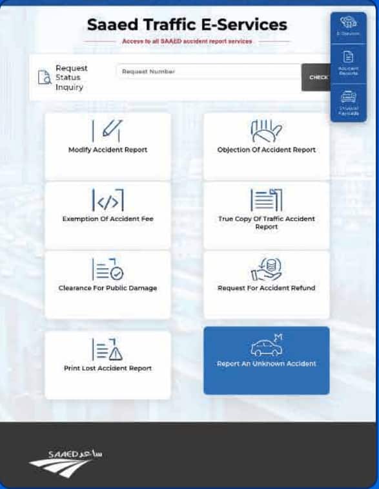Viewport: 379px width, 489px height.
Task: Click the crashed car icon for unknown accident
Action: click(x=267, y=345)
